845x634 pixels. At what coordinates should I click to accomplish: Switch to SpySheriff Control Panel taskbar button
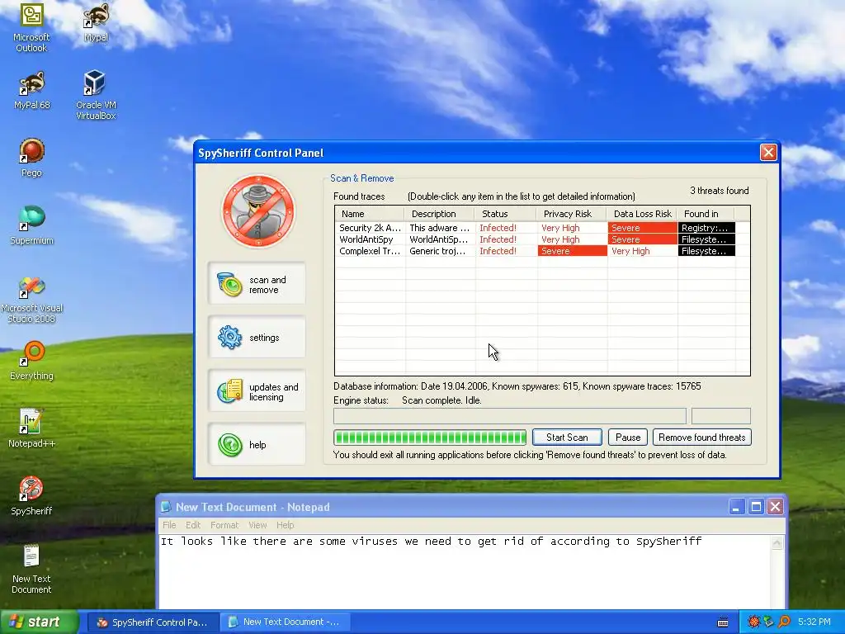point(153,622)
